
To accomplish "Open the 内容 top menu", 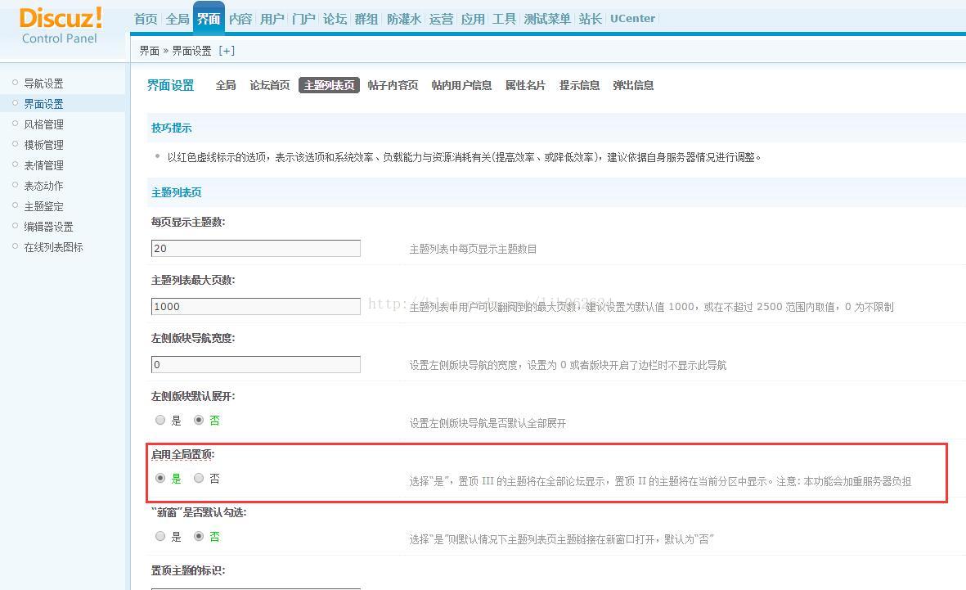I will tap(240, 19).
